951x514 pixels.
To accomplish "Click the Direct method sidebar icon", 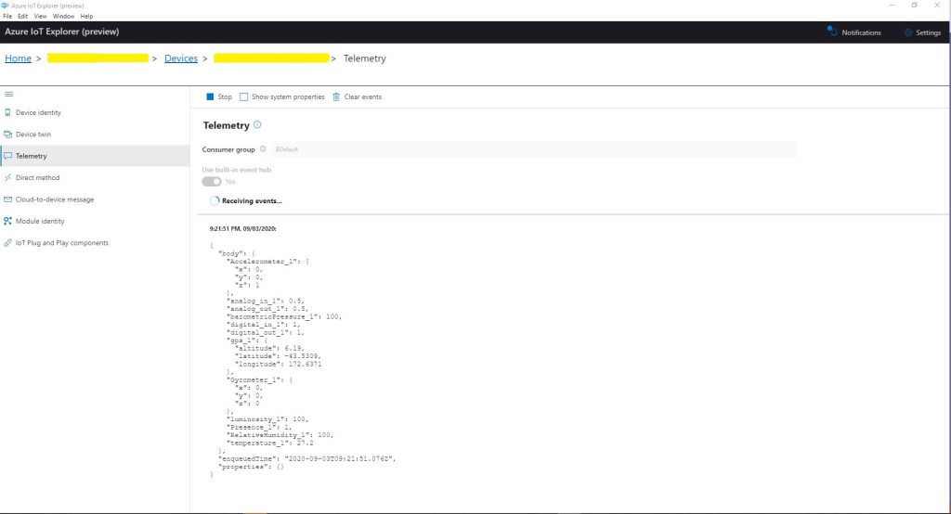I will tap(8, 177).
